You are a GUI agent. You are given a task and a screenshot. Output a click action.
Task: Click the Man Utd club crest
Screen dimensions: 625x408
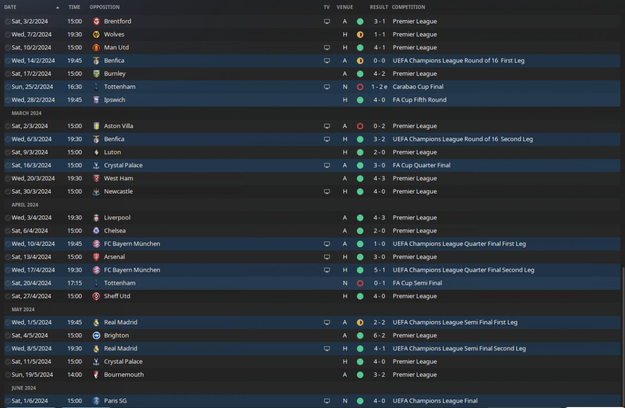pos(96,48)
